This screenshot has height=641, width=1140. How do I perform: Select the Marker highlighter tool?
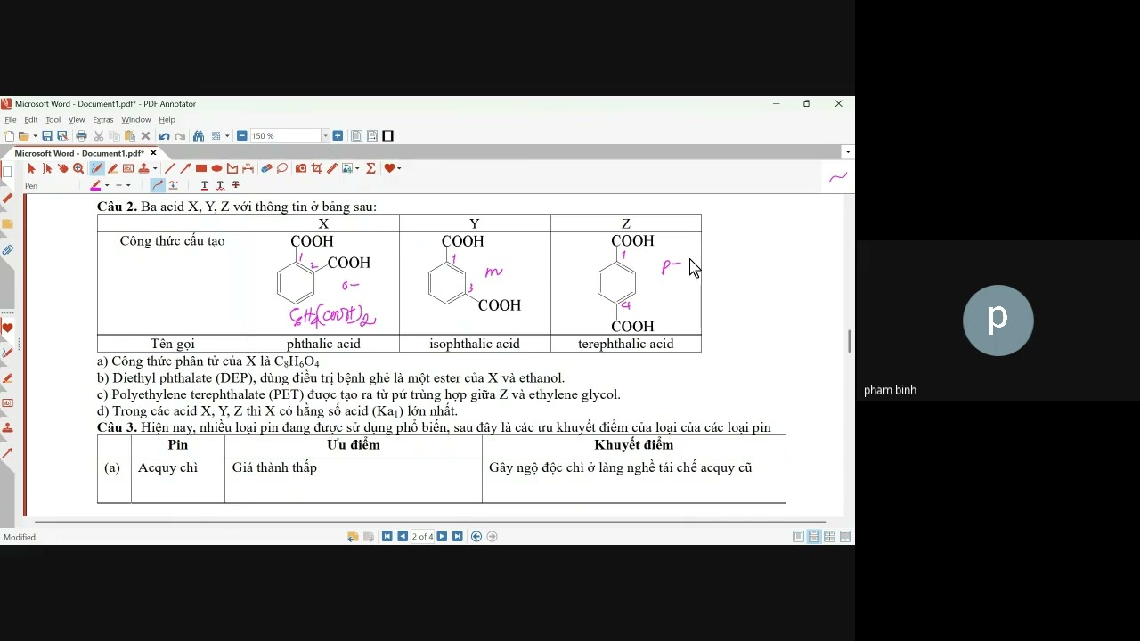[112, 168]
